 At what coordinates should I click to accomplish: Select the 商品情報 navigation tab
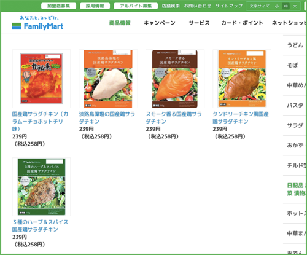pyautogui.click(x=120, y=23)
